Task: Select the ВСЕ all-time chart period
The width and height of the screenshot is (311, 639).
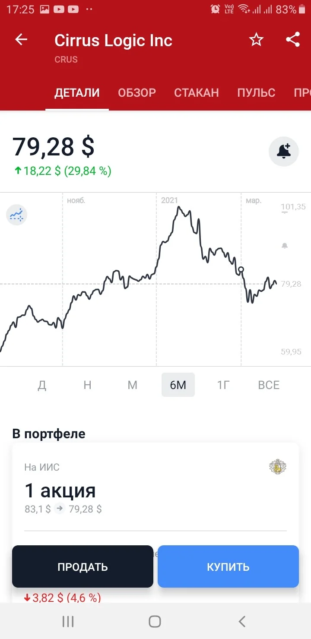Action: [x=269, y=385]
